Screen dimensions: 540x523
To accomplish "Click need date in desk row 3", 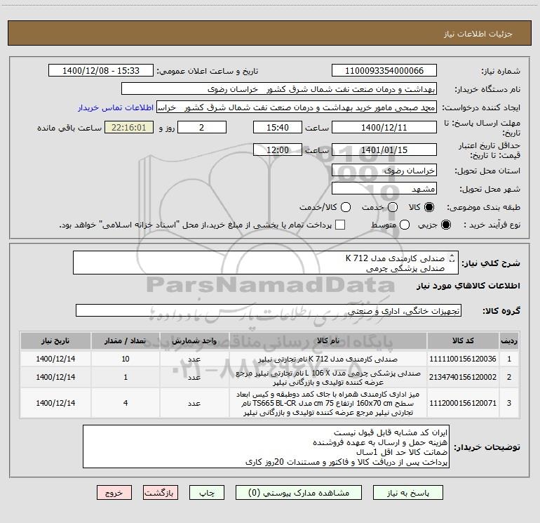I will [55, 403].
